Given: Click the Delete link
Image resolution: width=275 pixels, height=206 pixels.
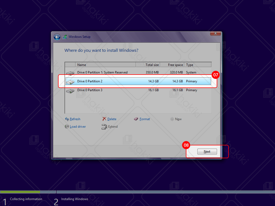Looking at the screenshot, I should click(112, 119).
